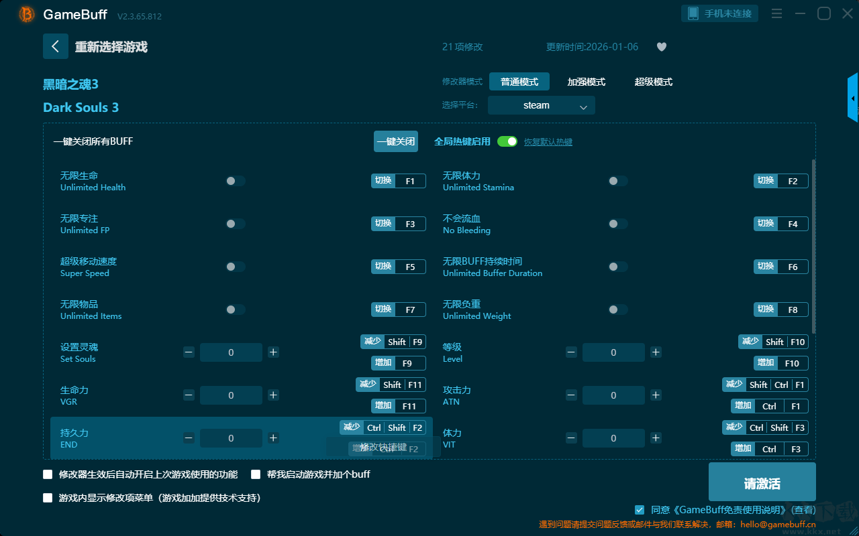
Task: Click the 重新选择游戏 title text
Action: (111, 47)
